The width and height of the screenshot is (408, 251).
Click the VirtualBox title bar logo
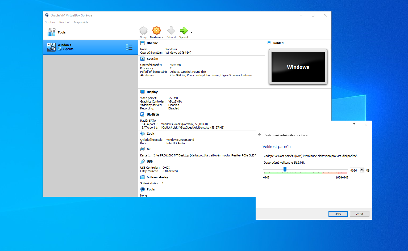tap(47, 15)
